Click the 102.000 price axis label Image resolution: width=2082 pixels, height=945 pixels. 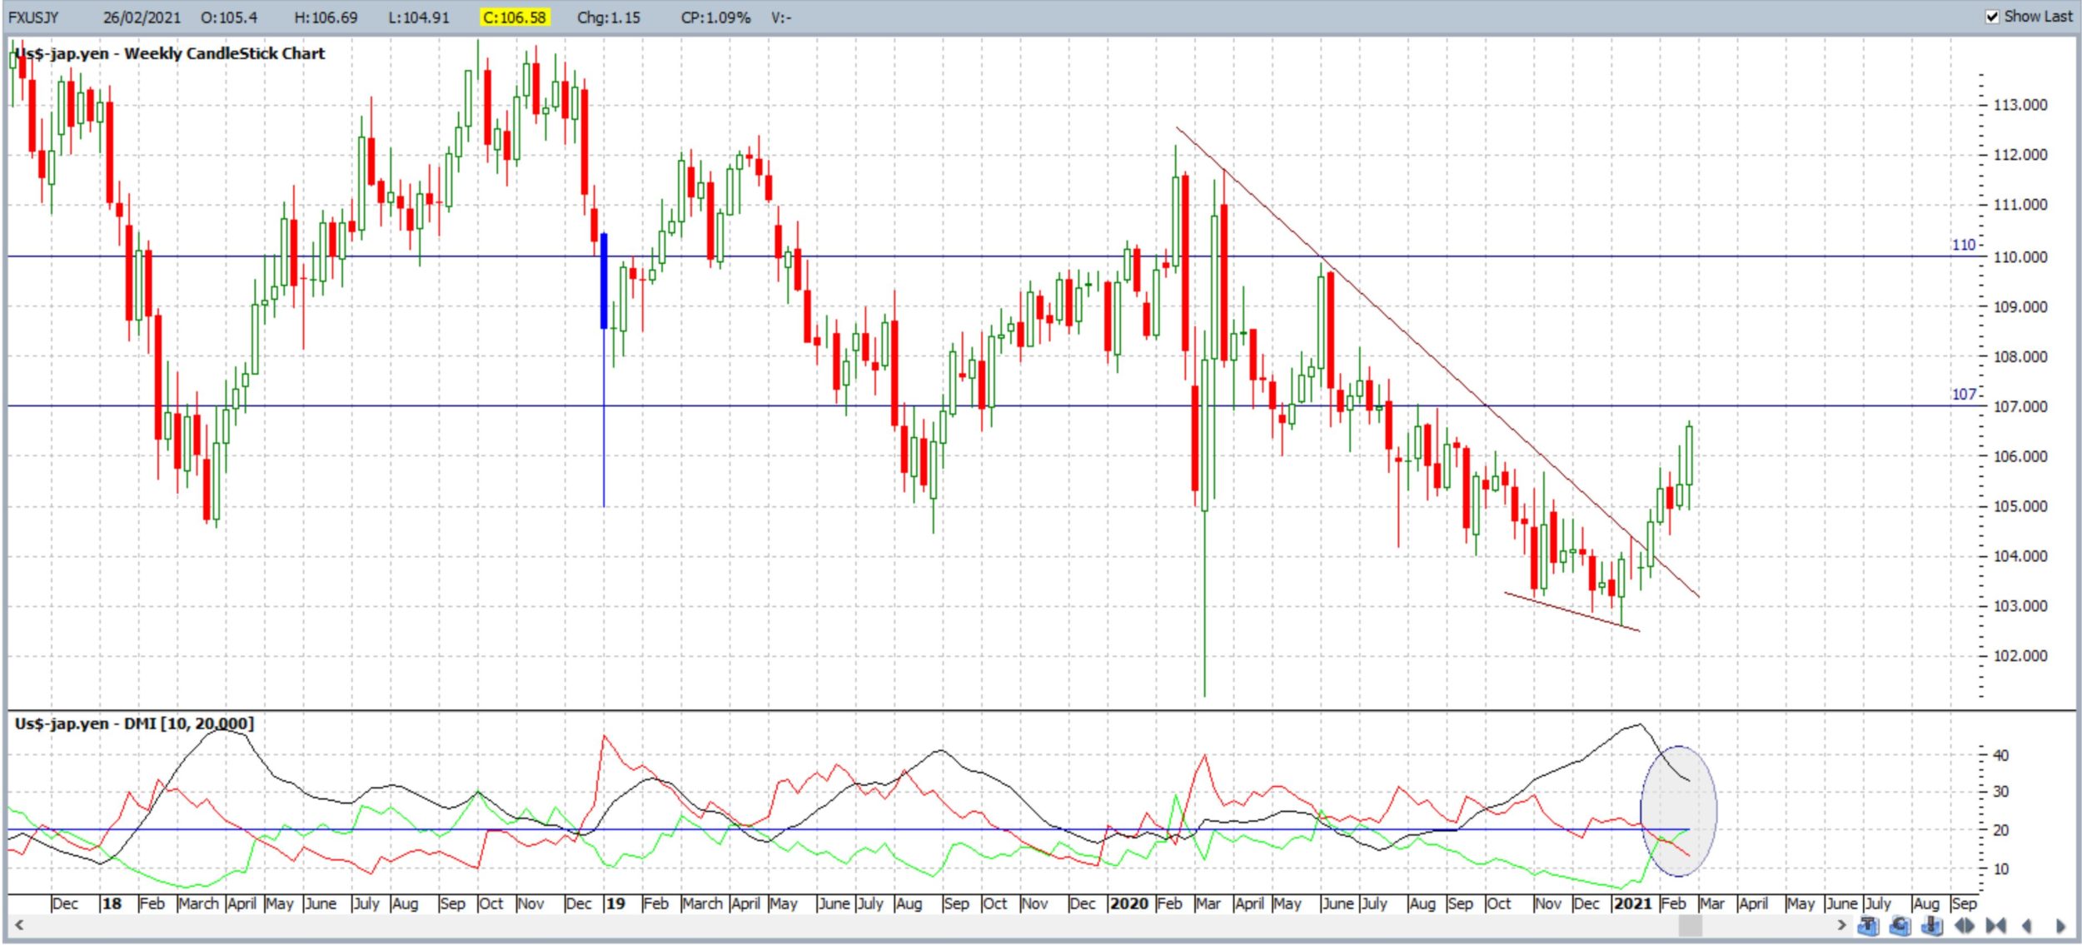[x=2020, y=656]
